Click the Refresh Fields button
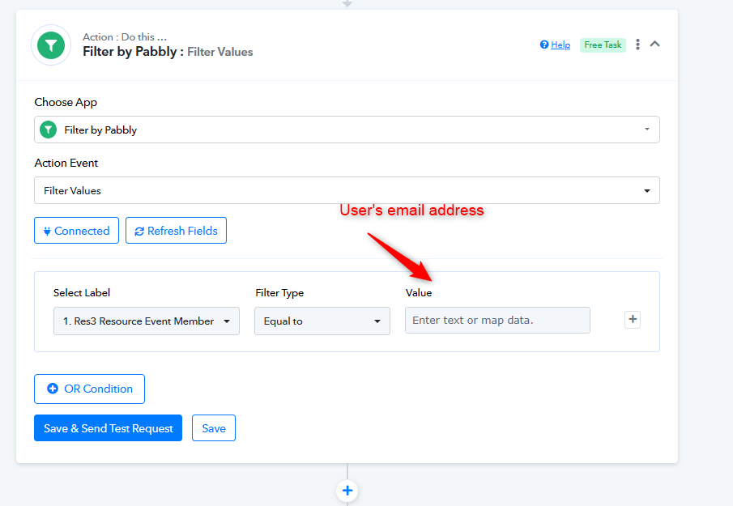The height and width of the screenshot is (506, 733). tap(176, 231)
